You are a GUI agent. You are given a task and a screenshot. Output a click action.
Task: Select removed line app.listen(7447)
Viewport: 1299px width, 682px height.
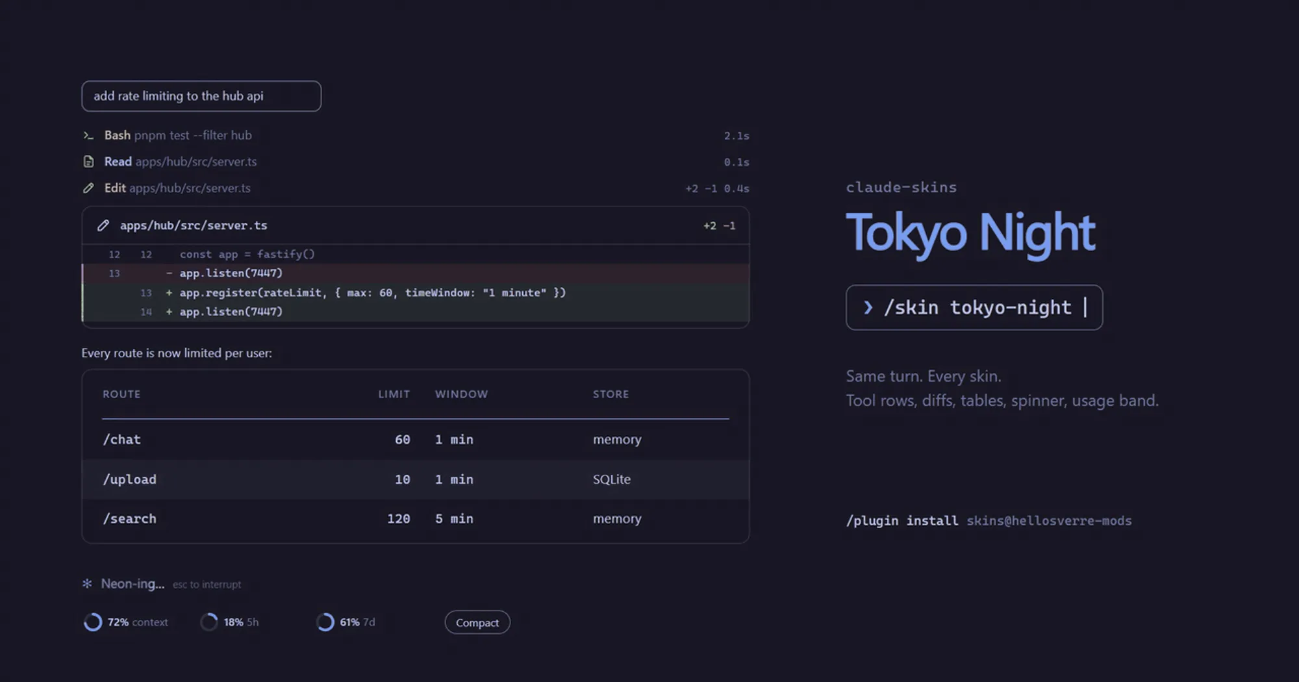(416, 273)
